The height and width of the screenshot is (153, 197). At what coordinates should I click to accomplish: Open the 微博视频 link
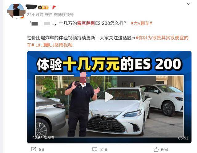click(63, 45)
